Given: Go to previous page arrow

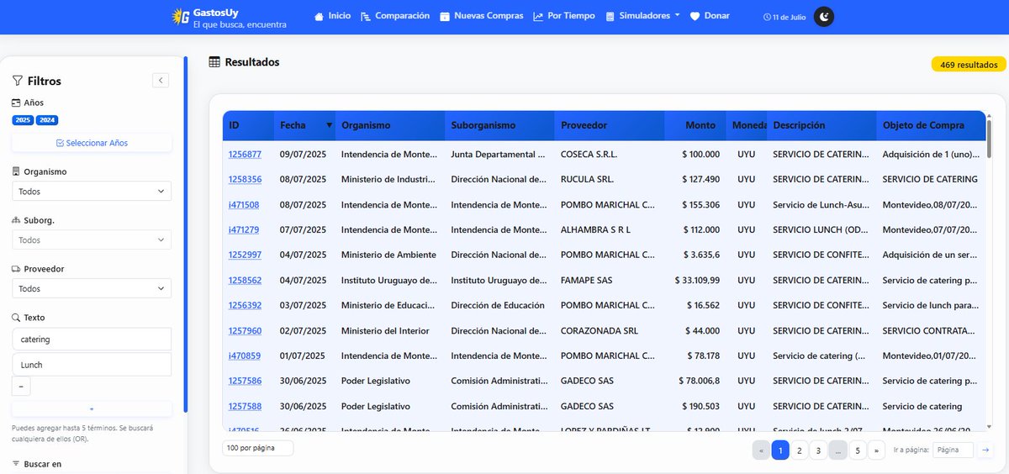Looking at the screenshot, I should [761, 450].
